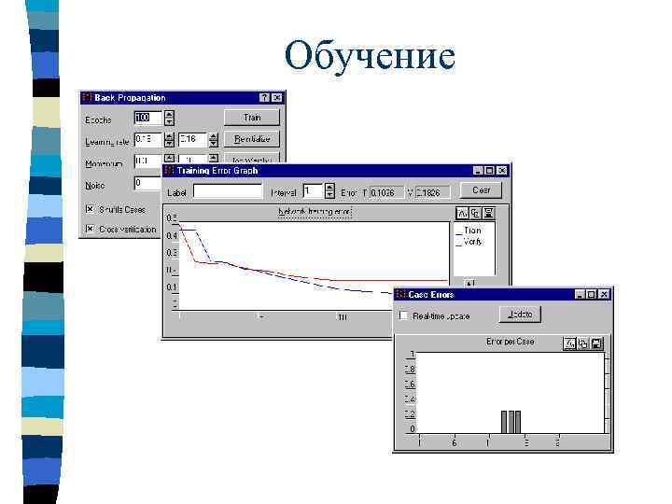Image resolution: width=672 pixels, height=504 pixels.
Task: Decrease Epochs with the down arrow
Action: pos(169,121)
